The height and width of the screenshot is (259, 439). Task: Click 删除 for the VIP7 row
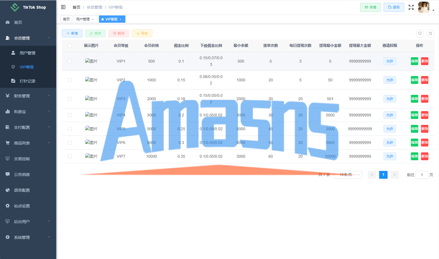click(x=425, y=156)
